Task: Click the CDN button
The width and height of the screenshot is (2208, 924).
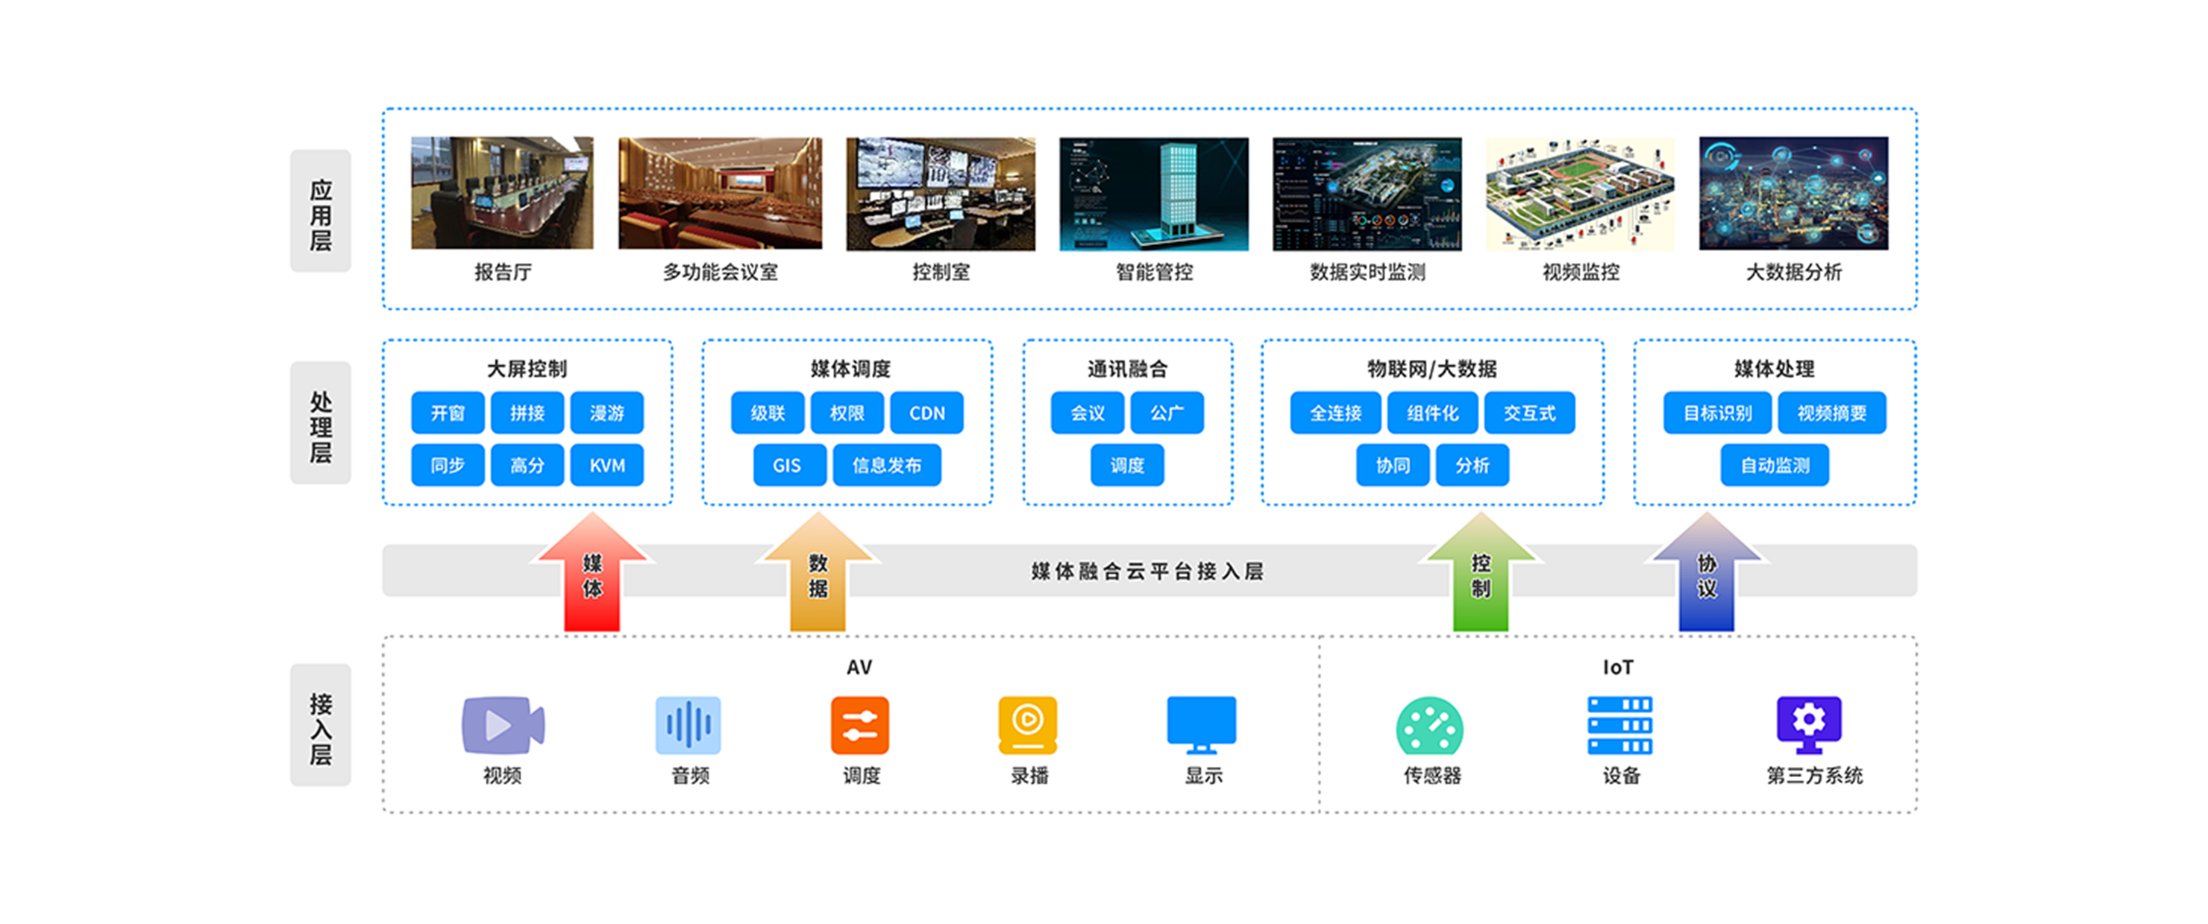Action: pos(926,413)
